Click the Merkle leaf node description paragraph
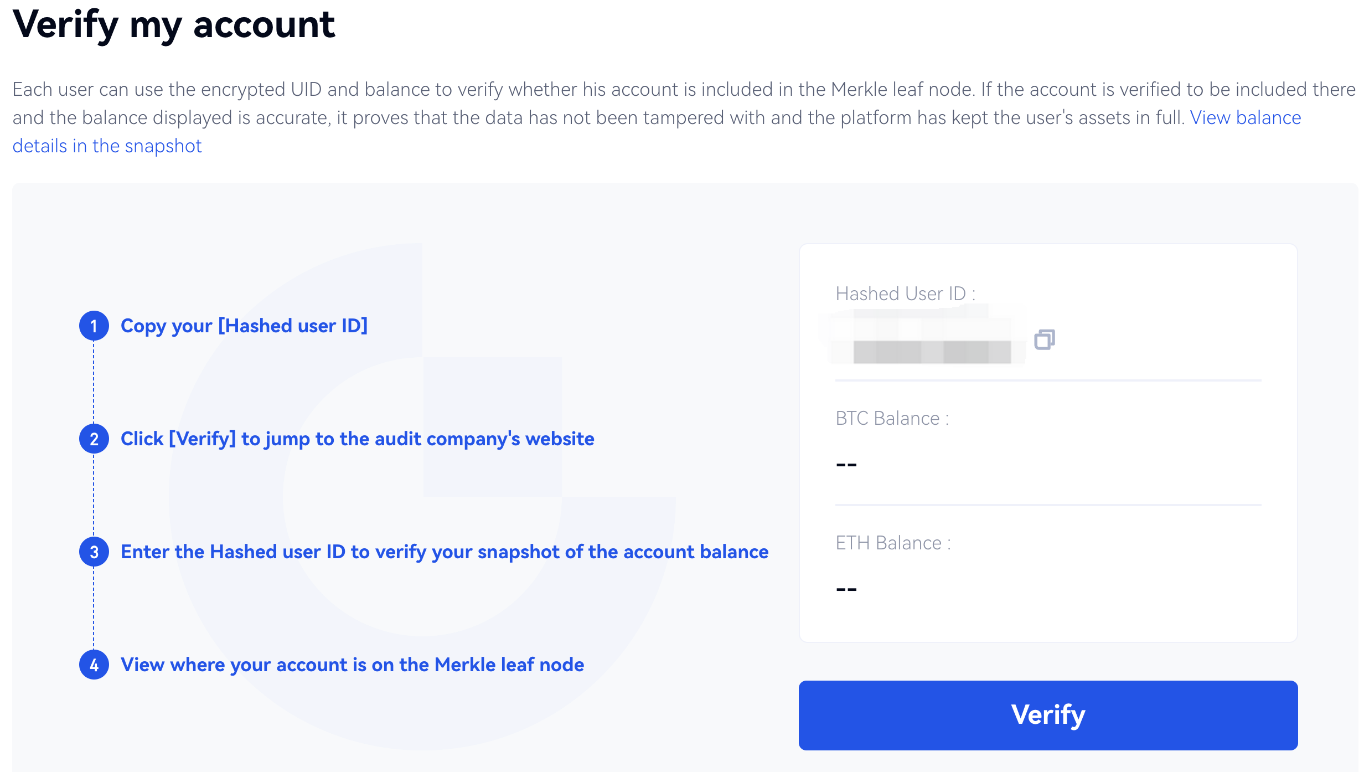This screenshot has width=1364, height=772. click(554, 104)
